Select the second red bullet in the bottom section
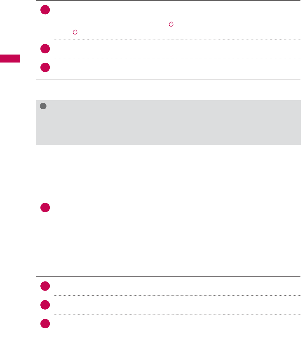The width and height of the screenshot is (301, 339). [45, 305]
